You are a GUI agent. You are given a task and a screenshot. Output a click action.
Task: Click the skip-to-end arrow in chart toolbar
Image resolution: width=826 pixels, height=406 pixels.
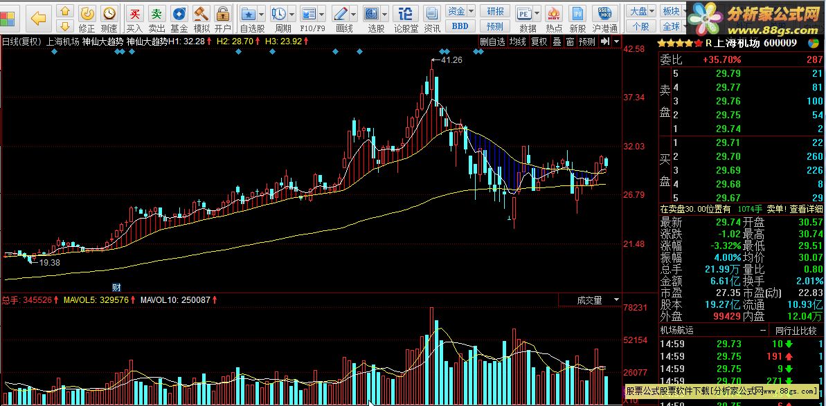point(604,41)
